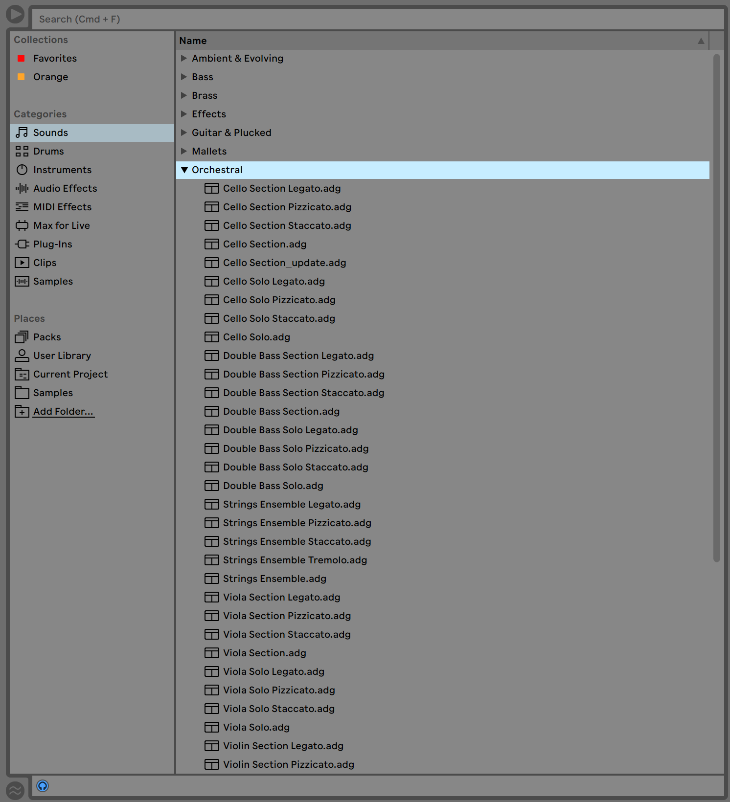Open the Clips category
The height and width of the screenshot is (802, 730).
45,263
